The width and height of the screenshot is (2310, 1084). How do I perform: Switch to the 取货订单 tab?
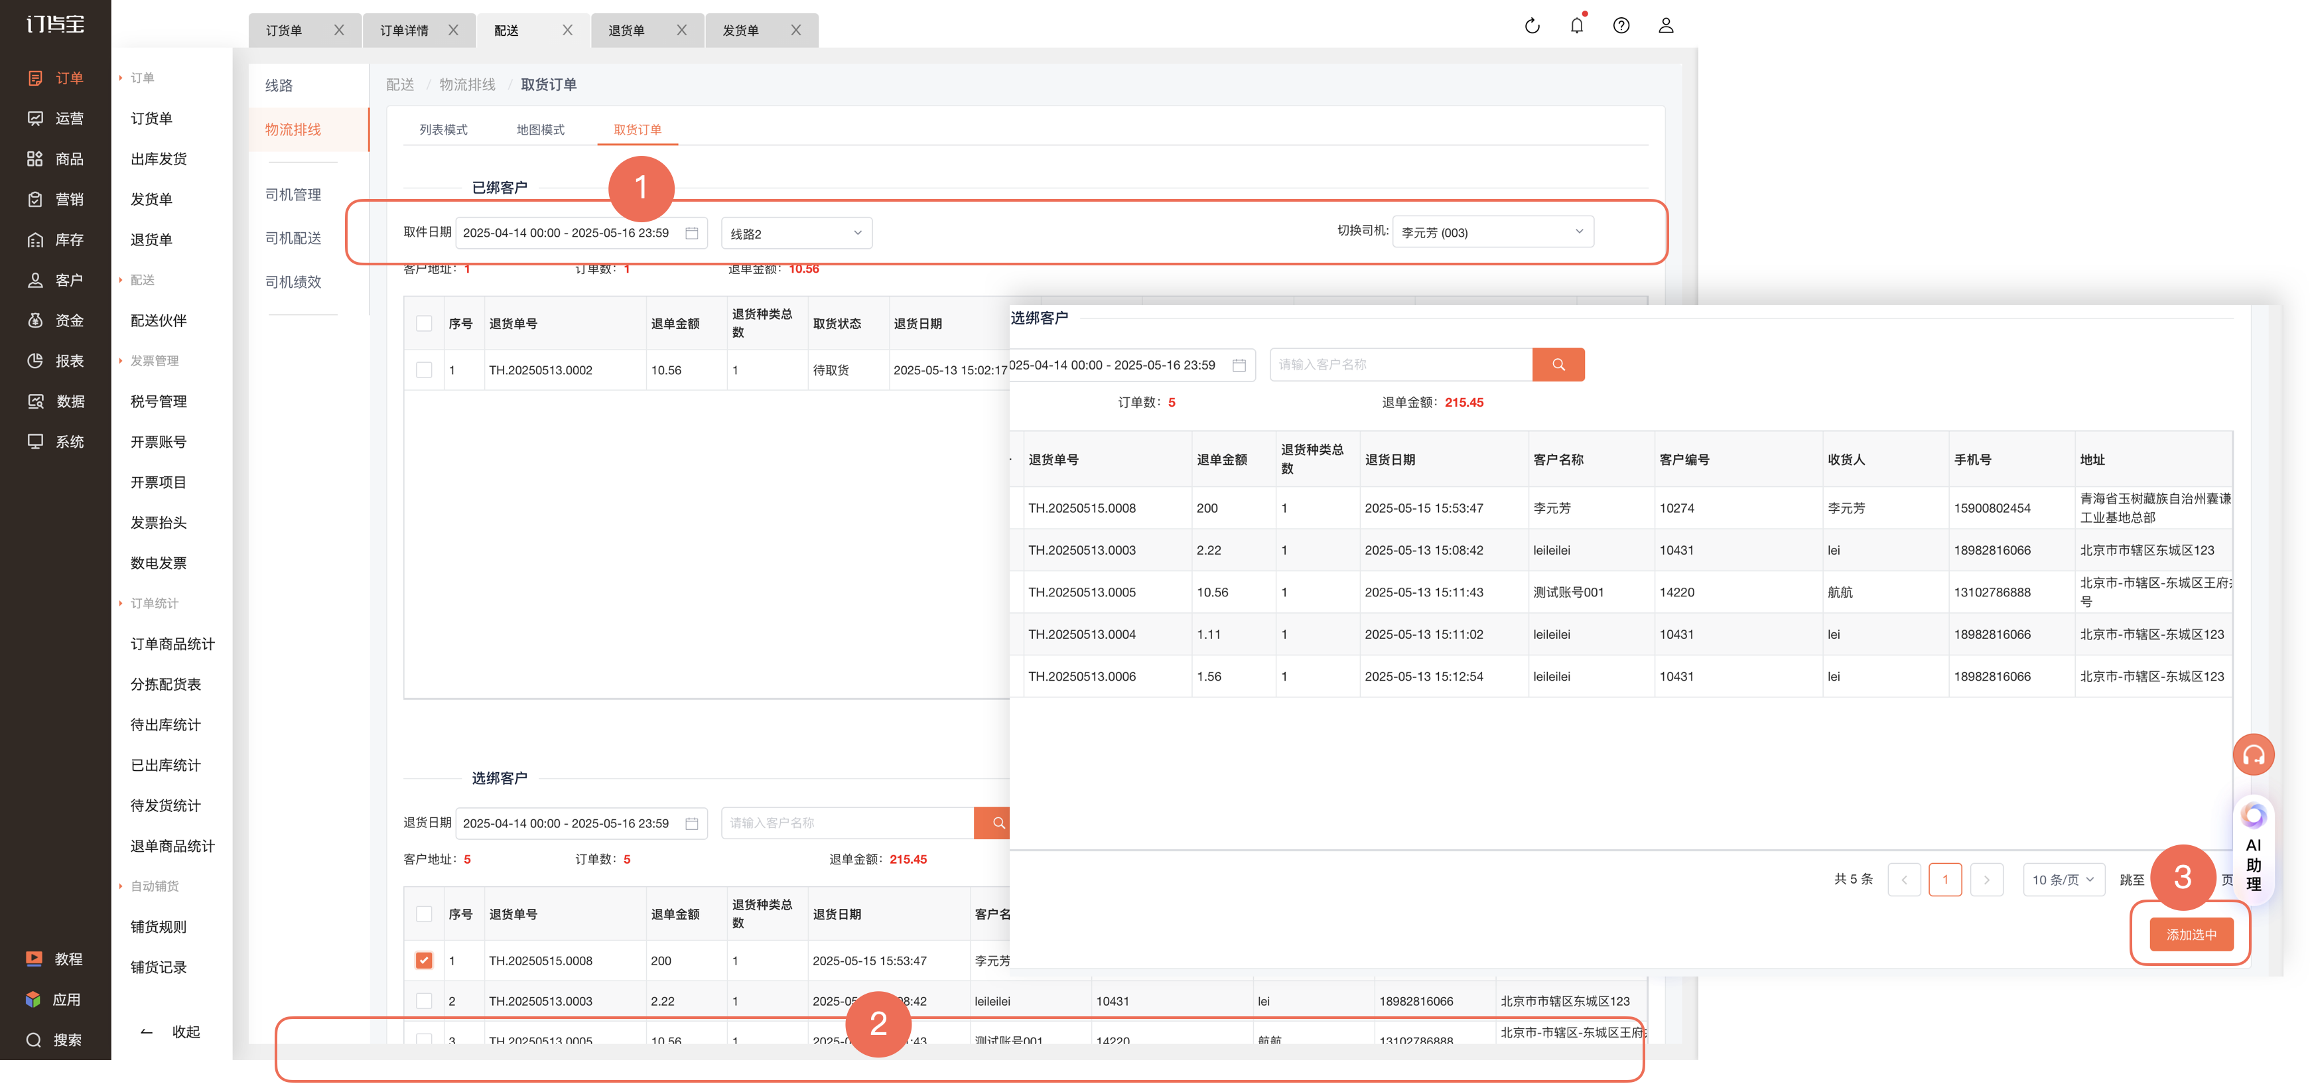(637, 129)
